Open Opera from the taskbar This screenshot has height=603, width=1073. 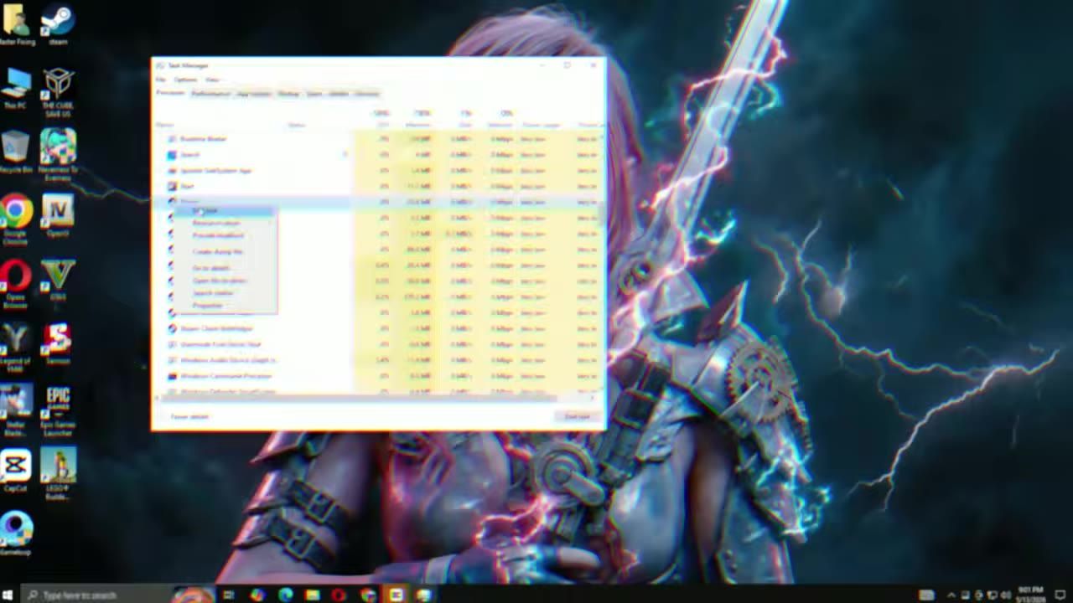click(x=339, y=595)
